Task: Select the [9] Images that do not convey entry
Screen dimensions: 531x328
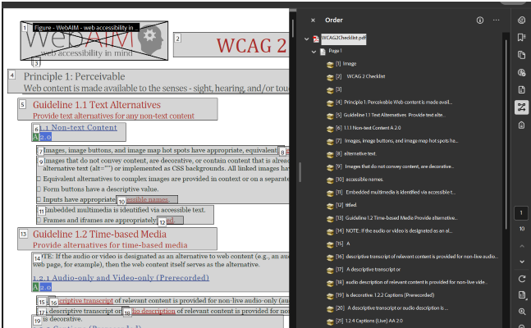Action: [x=395, y=166]
